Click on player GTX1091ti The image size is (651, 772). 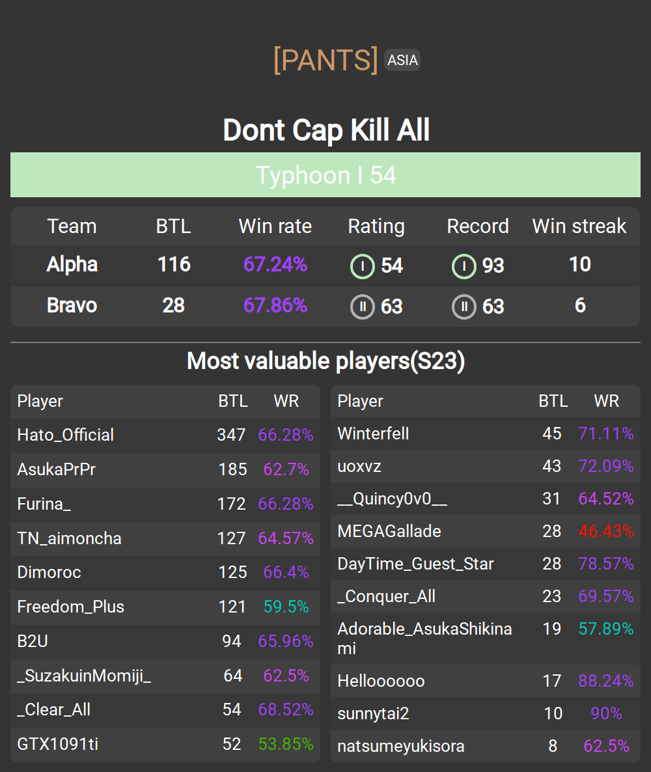[x=58, y=744]
